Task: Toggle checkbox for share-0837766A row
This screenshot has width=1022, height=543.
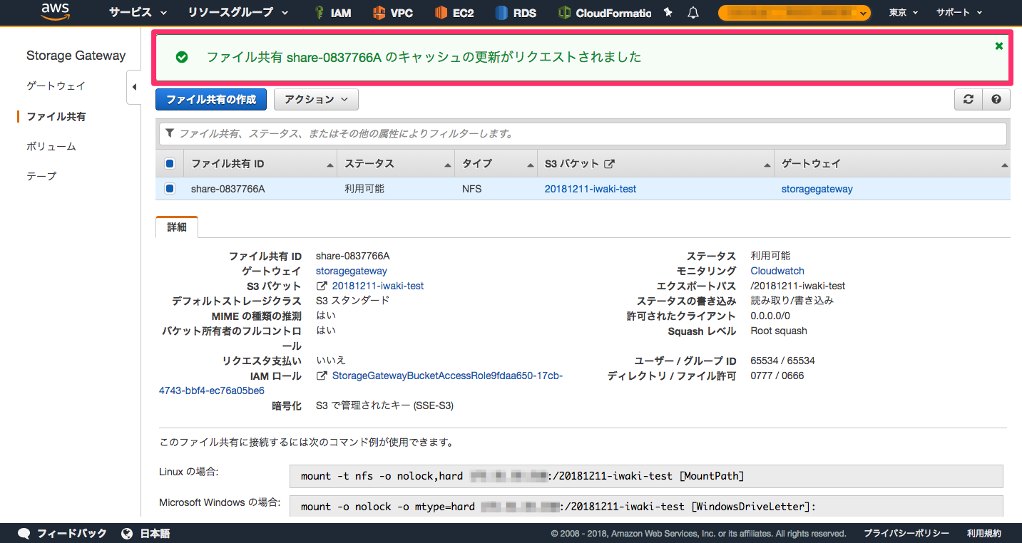Action: (170, 189)
